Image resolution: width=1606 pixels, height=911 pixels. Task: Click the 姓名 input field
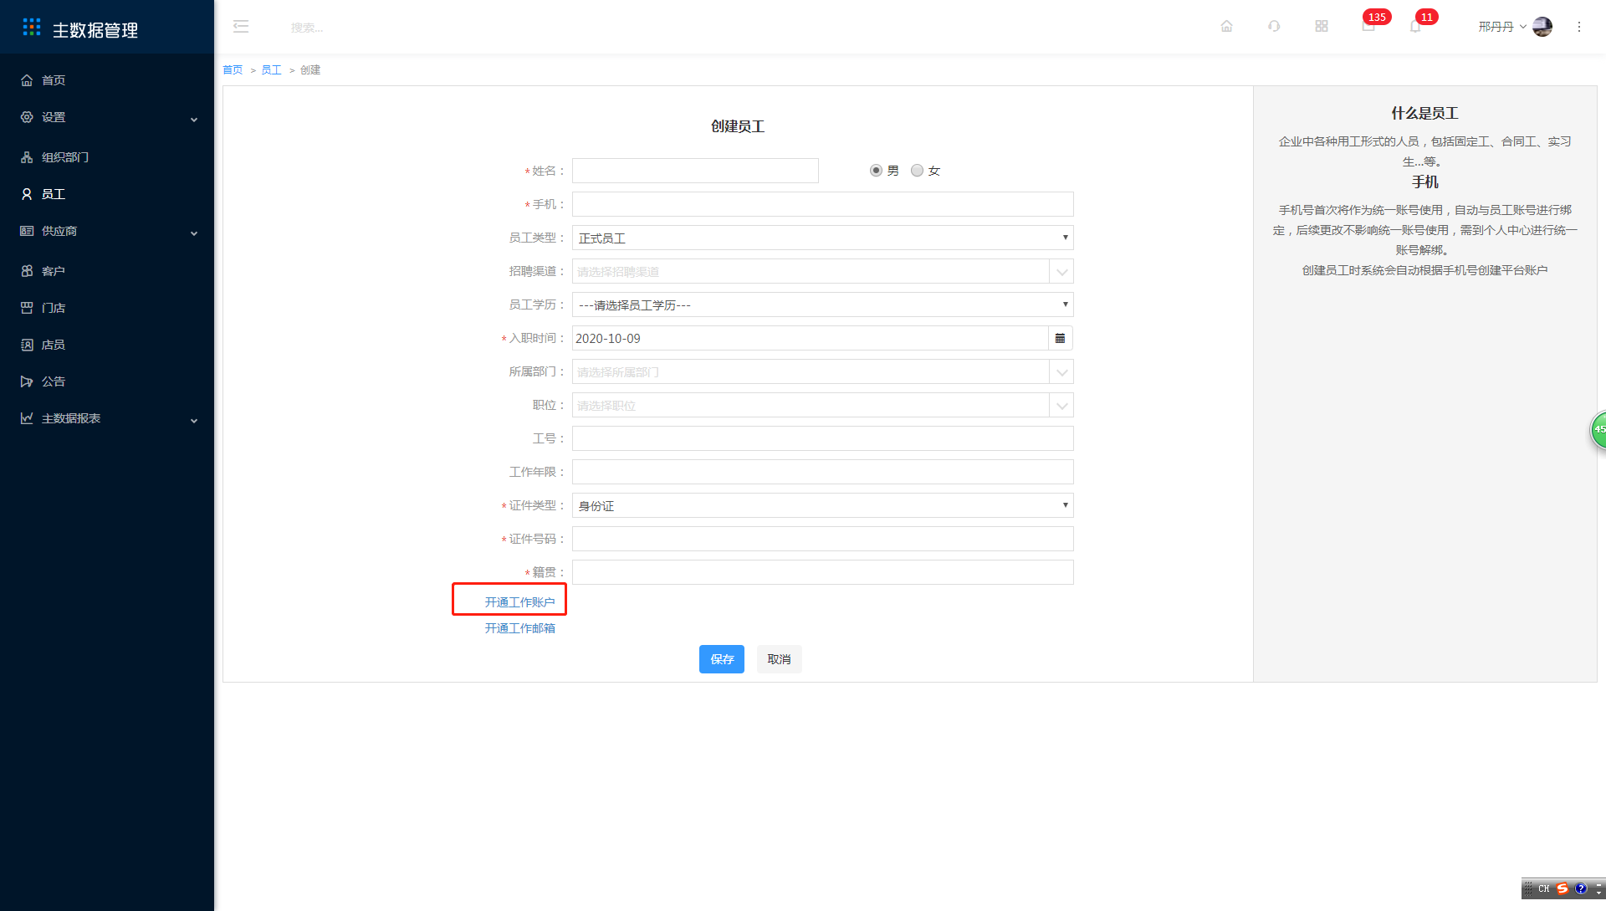click(695, 171)
